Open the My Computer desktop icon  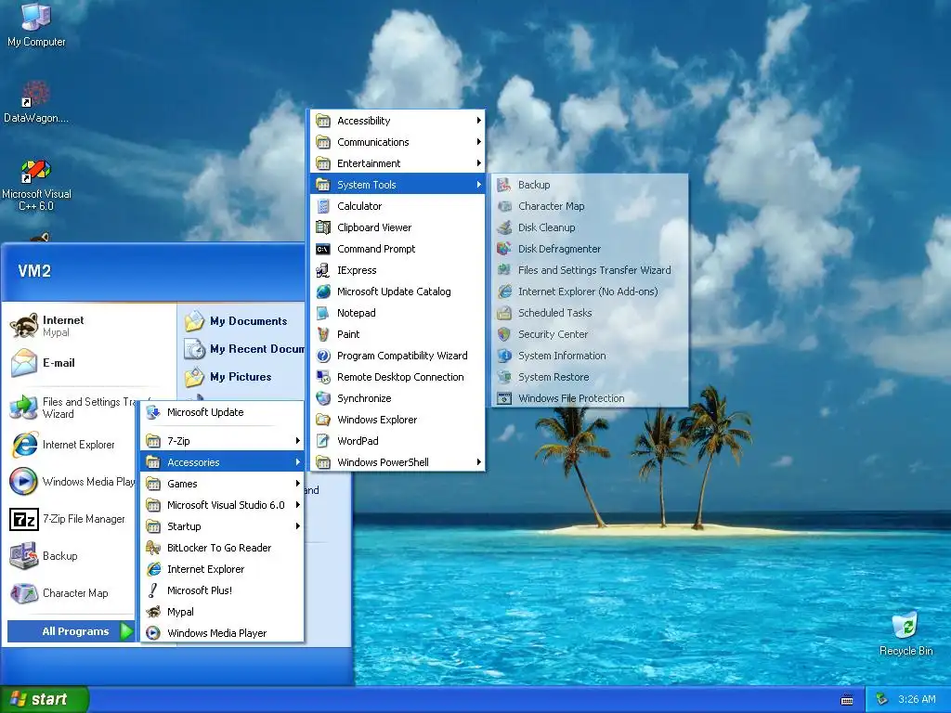pos(36,24)
